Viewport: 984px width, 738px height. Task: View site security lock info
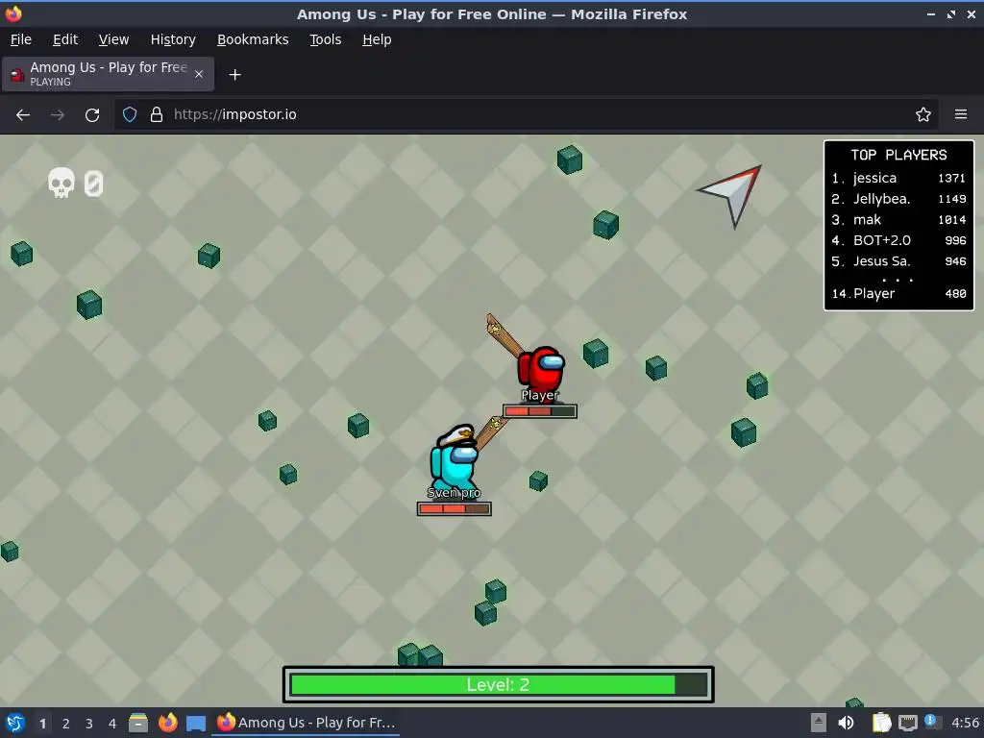(x=157, y=115)
